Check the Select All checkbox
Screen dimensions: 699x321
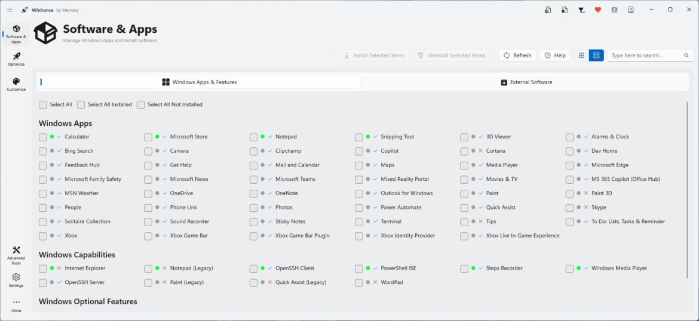click(43, 104)
